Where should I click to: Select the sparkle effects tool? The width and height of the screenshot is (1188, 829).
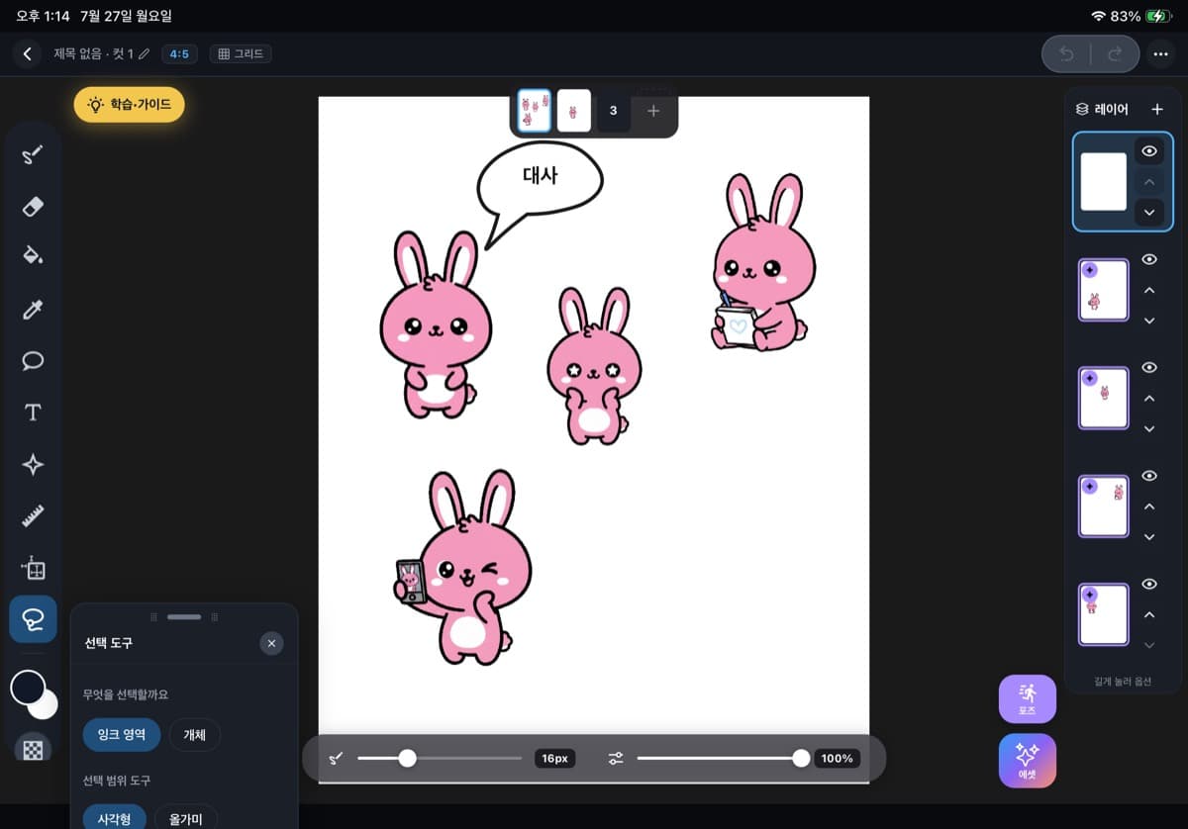[33, 465]
